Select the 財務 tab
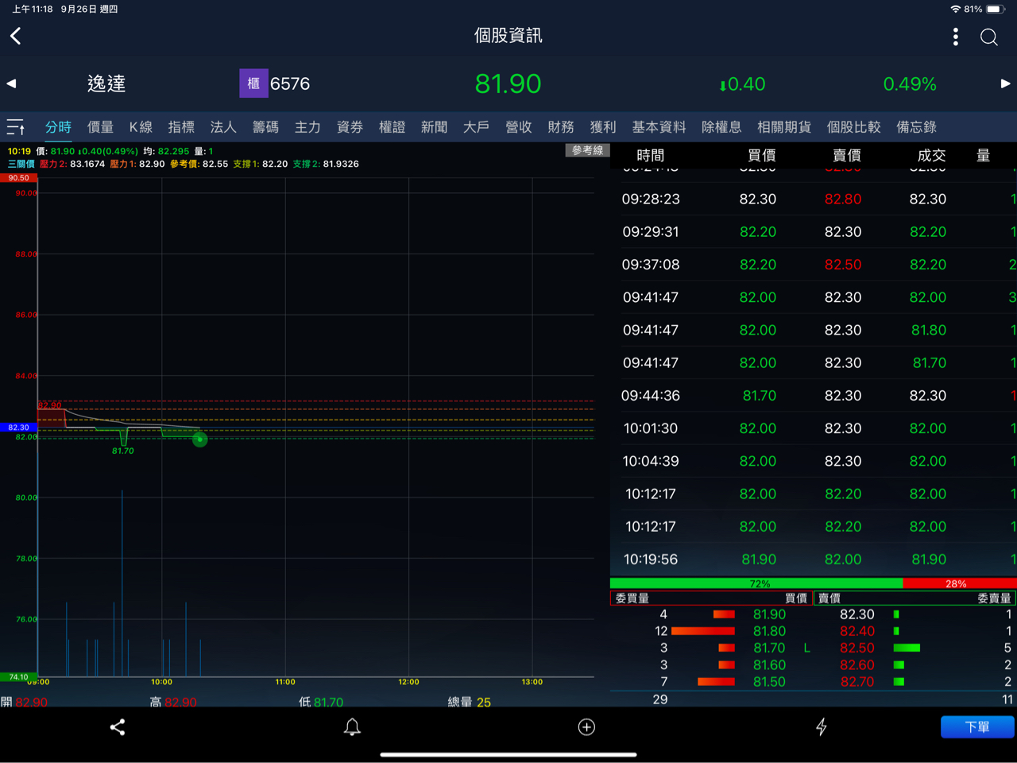Viewport: 1017px width, 763px height. coord(560,127)
